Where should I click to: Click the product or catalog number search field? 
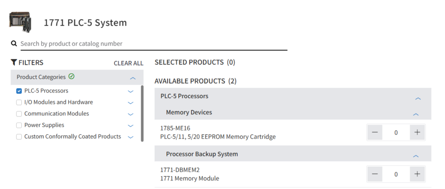[x=152, y=43]
